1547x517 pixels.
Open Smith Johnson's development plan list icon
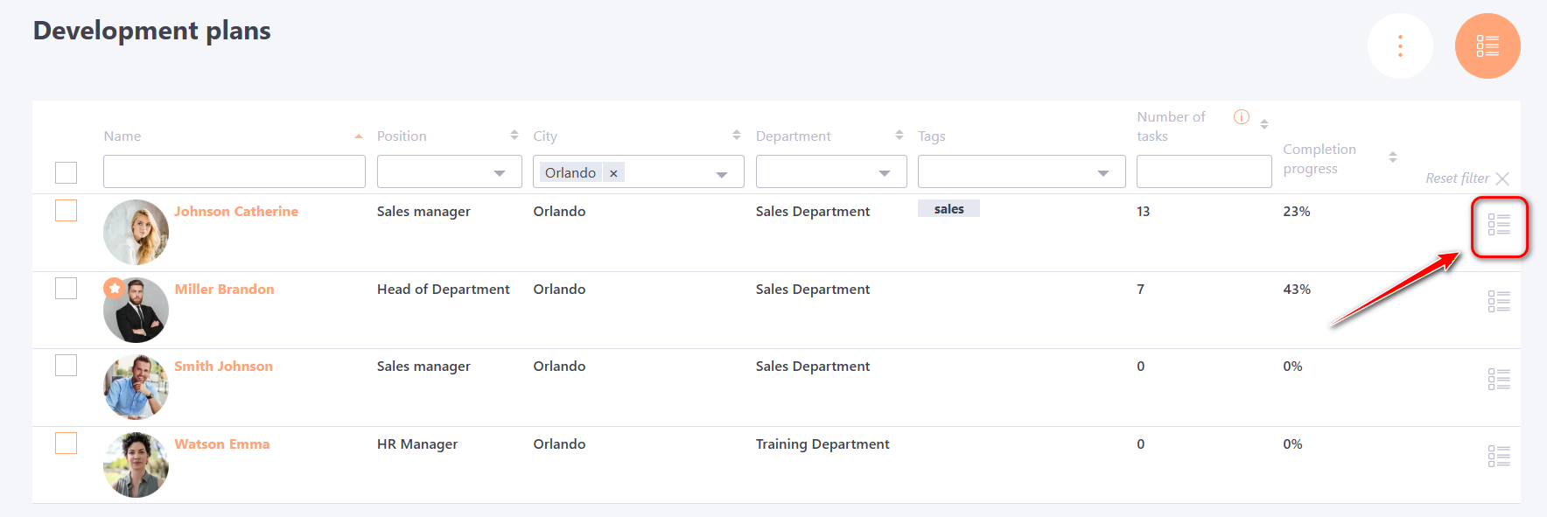(1499, 379)
